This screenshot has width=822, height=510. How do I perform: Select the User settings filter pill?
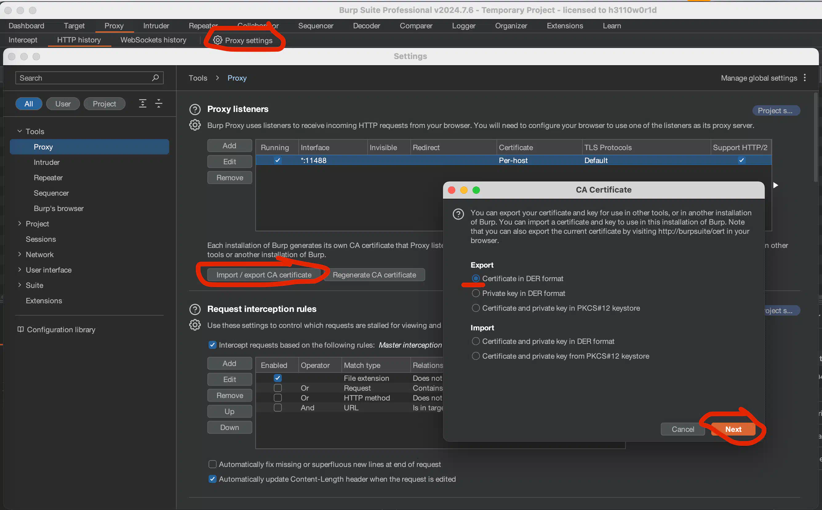pyautogui.click(x=63, y=104)
